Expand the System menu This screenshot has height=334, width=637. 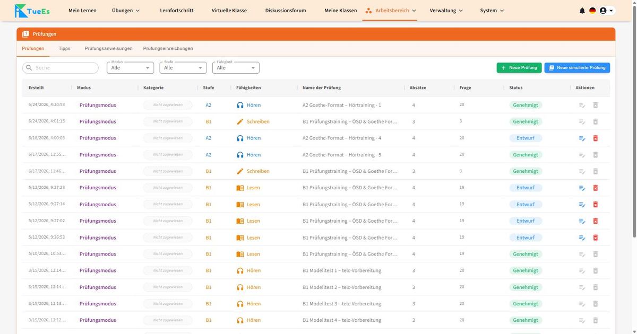(x=492, y=11)
